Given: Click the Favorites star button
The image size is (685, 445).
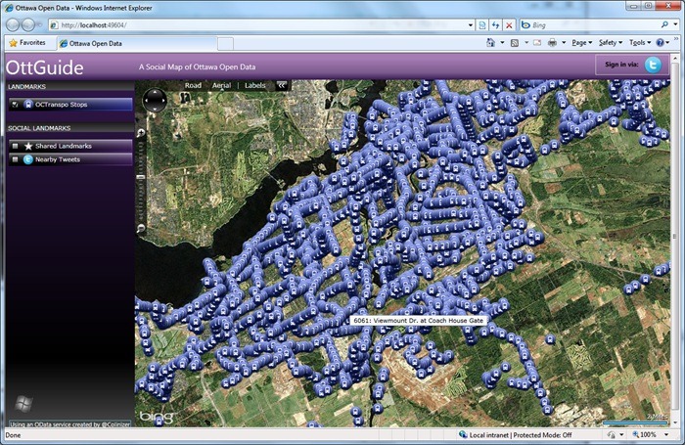Looking at the screenshot, I should (27, 43).
